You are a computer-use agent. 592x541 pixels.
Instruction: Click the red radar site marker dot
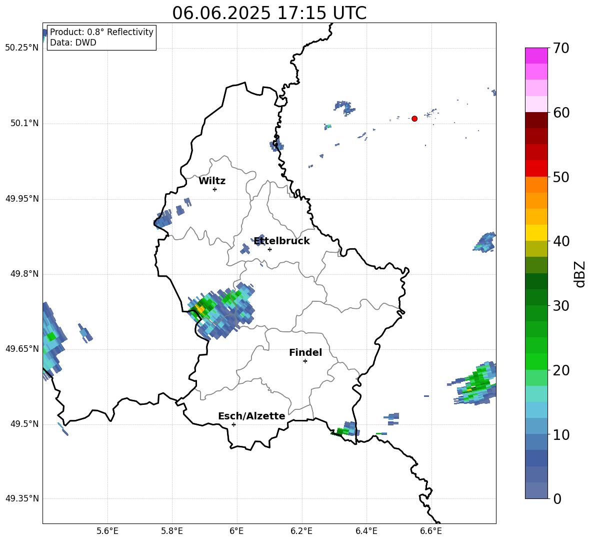click(414, 119)
